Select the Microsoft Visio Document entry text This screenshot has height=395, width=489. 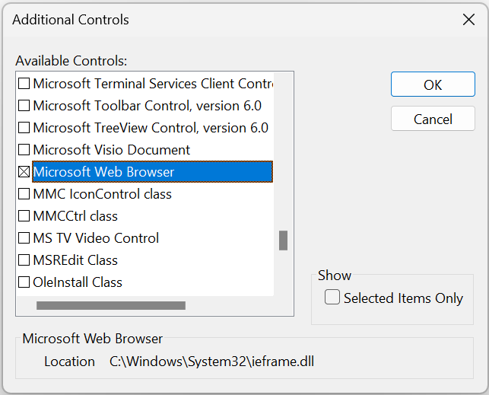(x=111, y=150)
